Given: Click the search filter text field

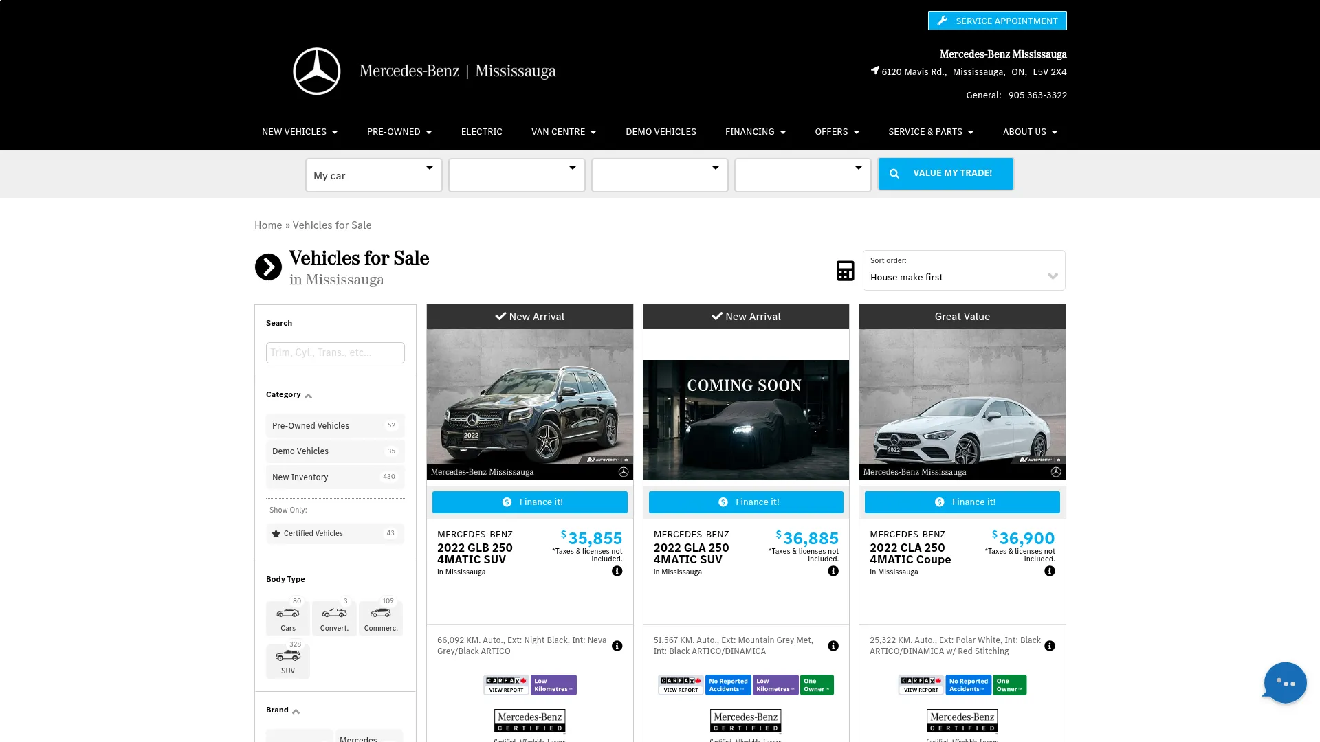Looking at the screenshot, I should [x=335, y=352].
